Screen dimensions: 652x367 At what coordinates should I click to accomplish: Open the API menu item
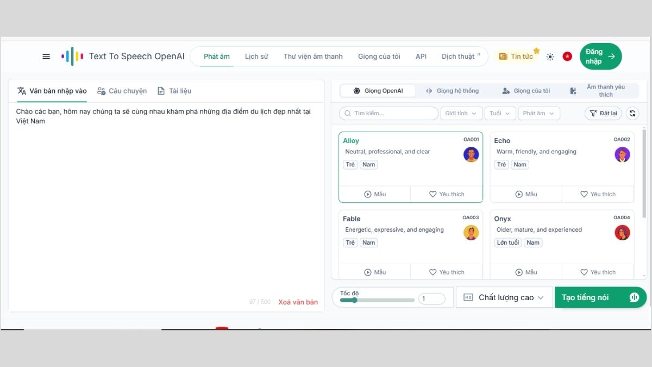pyautogui.click(x=421, y=57)
